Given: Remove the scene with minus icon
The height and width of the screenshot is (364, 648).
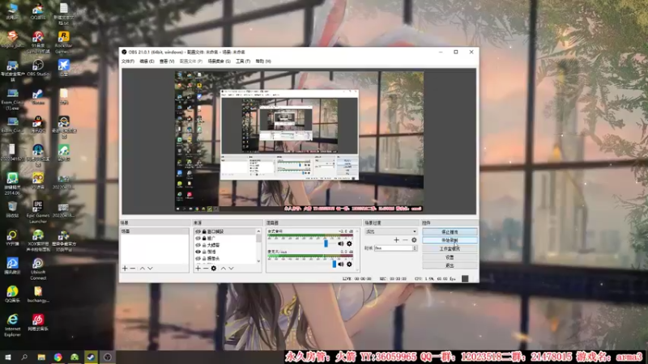Looking at the screenshot, I should 133,269.
